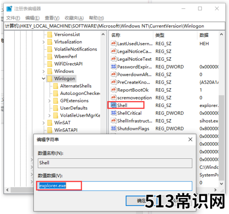The width and height of the screenshot is (229, 214).
Task: Open the 收藏夹(A) menu
Action: [74, 18]
